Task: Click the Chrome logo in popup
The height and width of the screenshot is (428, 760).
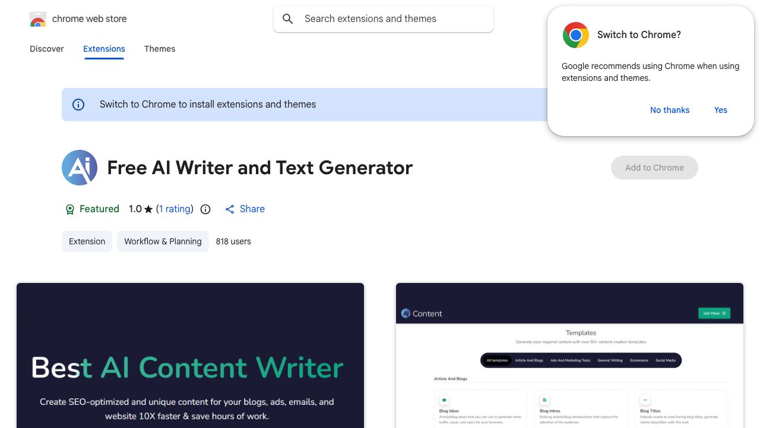Action: [575, 35]
